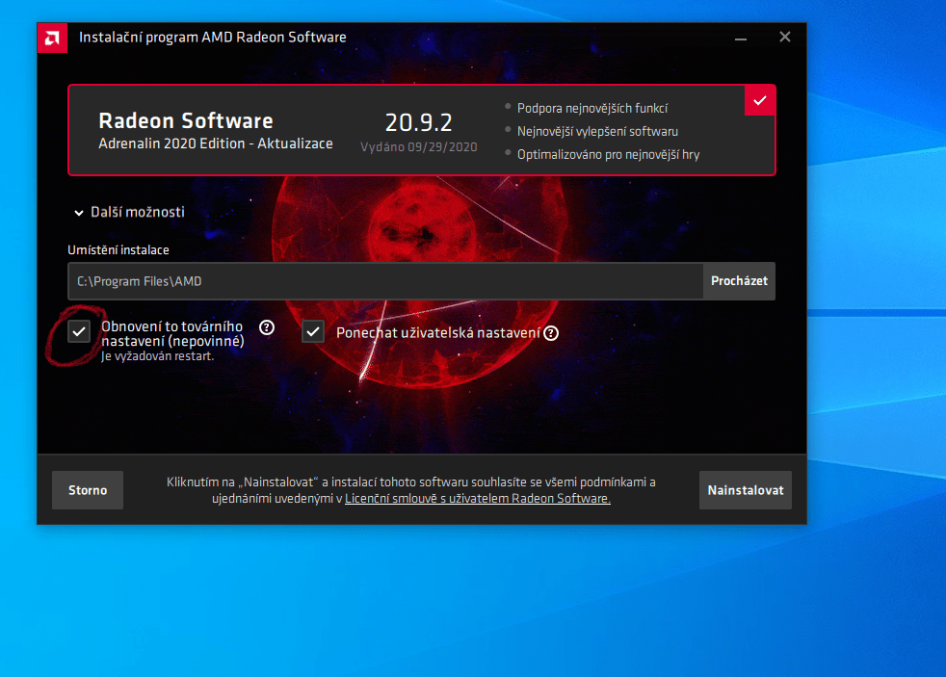Click the "Radeon Software" banner heading
This screenshot has height=677, width=946.
[x=185, y=120]
